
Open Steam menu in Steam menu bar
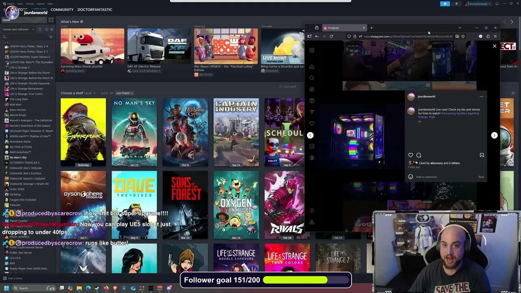[x=11, y=4]
